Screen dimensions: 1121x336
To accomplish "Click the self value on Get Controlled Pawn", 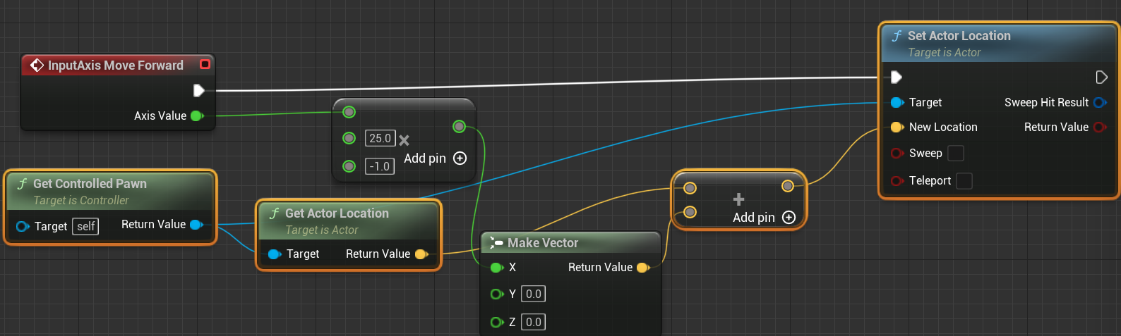I will coord(86,226).
